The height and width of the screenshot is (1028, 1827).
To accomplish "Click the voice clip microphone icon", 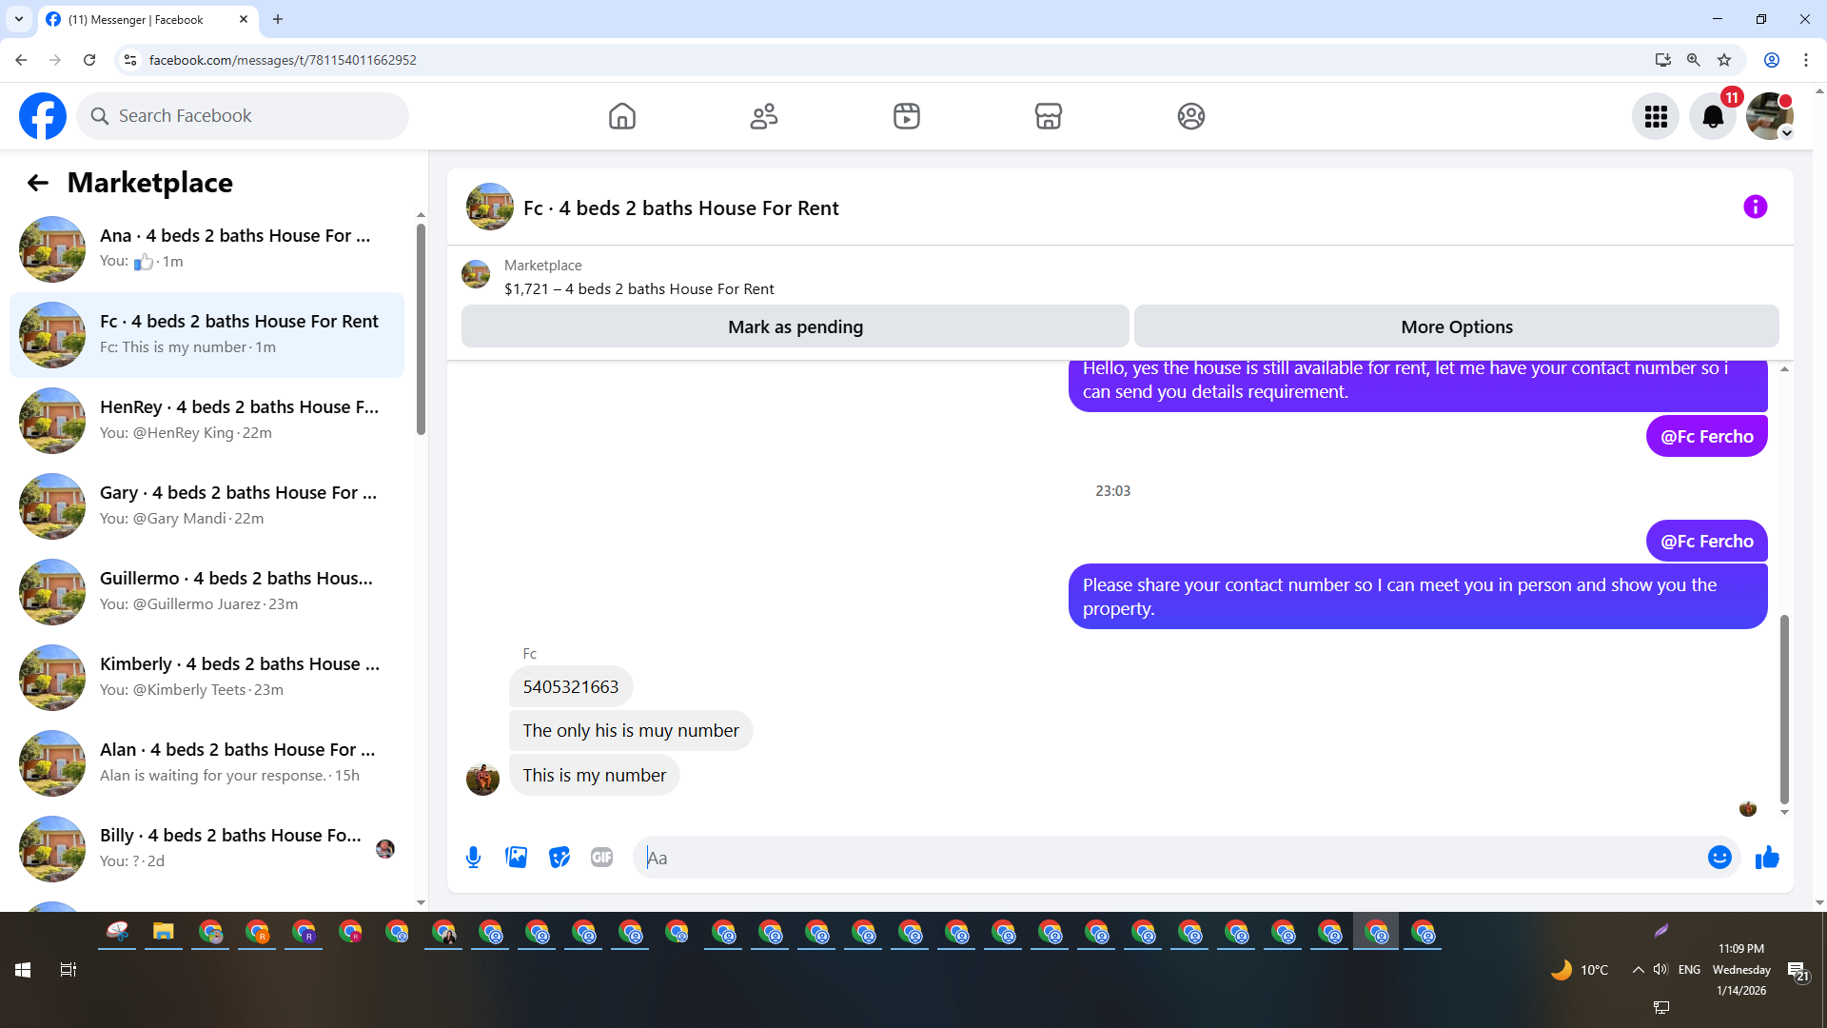I will [x=473, y=858].
